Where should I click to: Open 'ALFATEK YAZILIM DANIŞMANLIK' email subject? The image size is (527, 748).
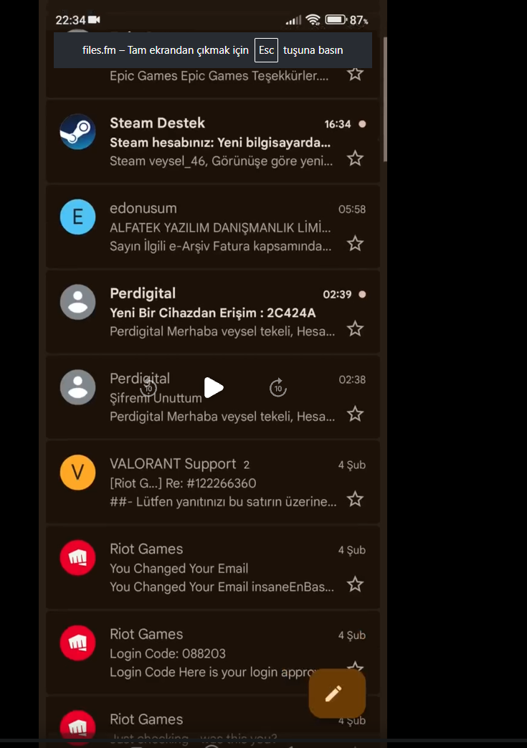tap(220, 227)
